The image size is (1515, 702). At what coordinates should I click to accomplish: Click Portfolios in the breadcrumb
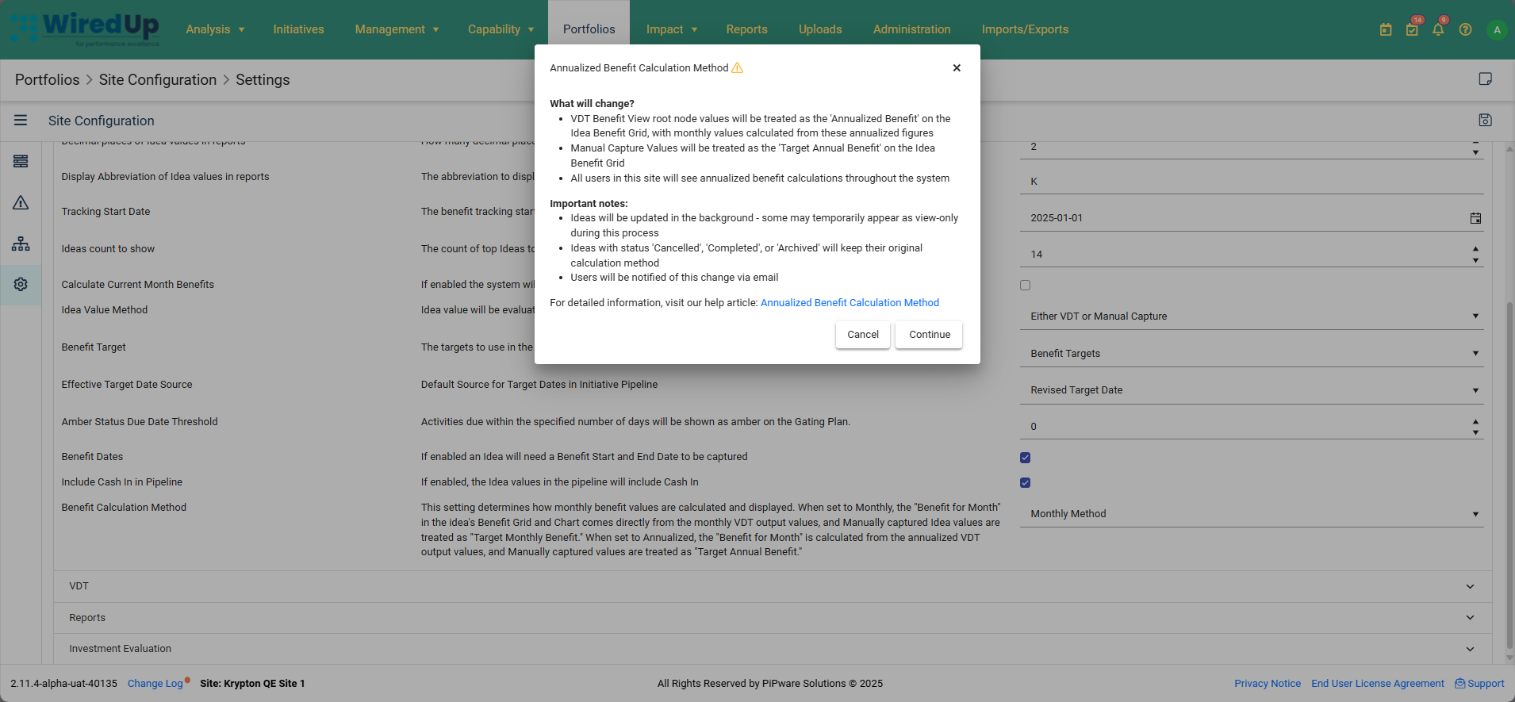47,79
